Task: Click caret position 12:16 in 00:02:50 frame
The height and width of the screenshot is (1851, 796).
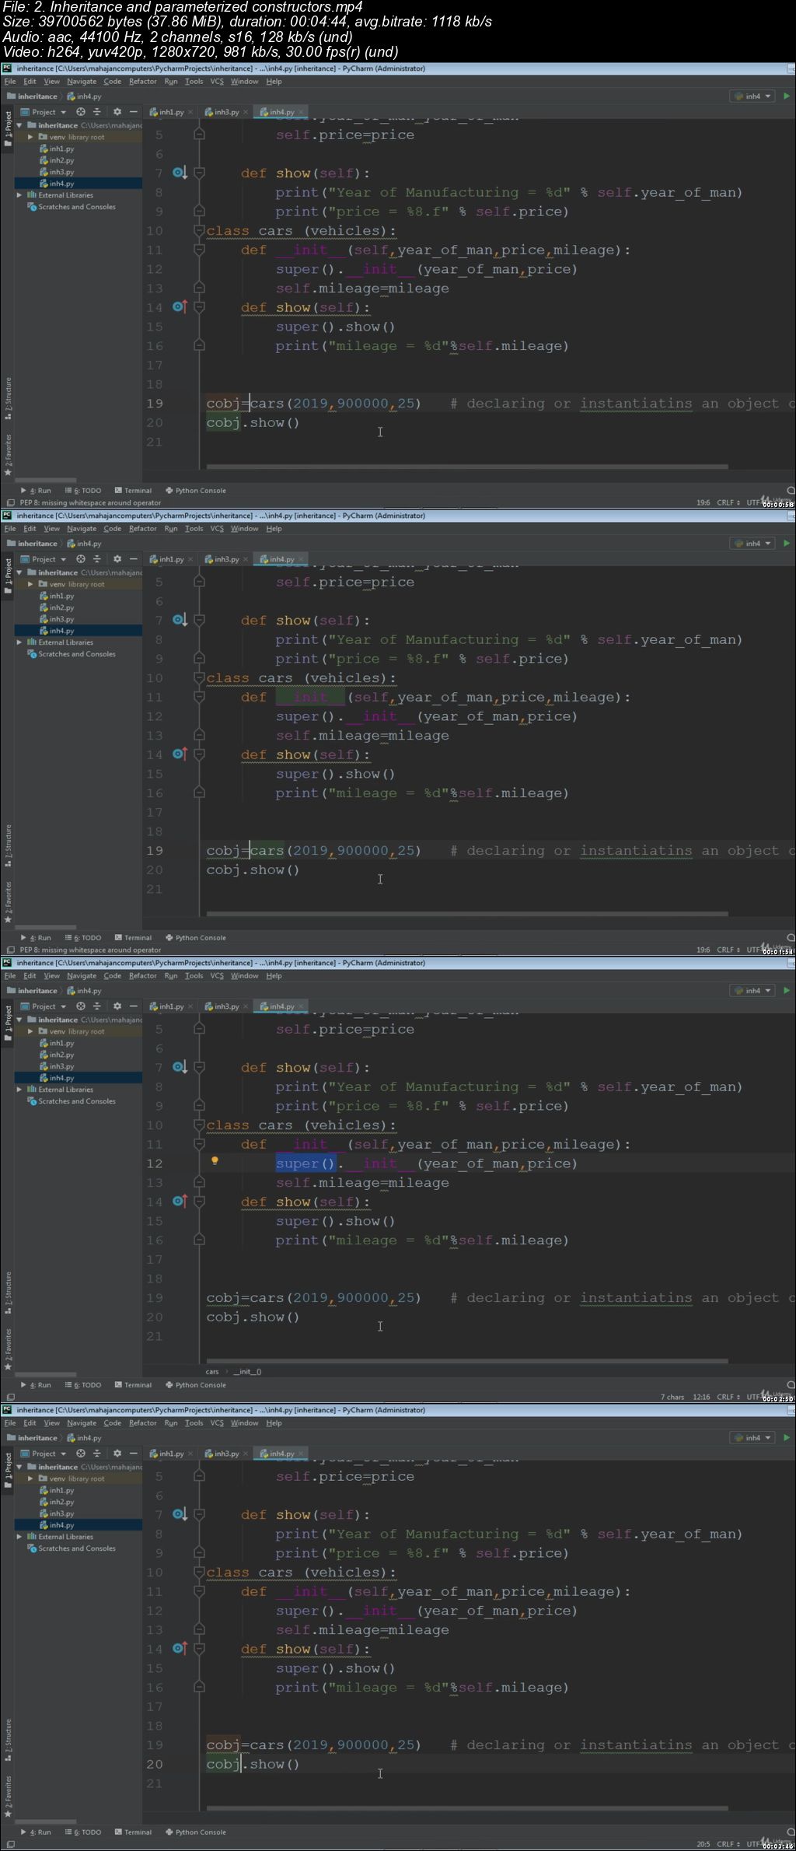Action: (x=701, y=1397)
